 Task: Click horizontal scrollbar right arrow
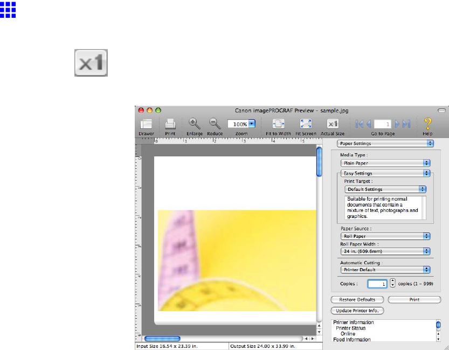pyautogui.click(x=313, y=339)
